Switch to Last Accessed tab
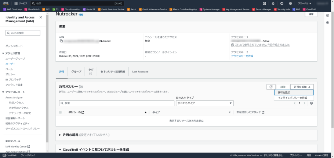Image resolution: width=334 pixels, height=158 pixels. pyautogui.click(x=140, y=72)
